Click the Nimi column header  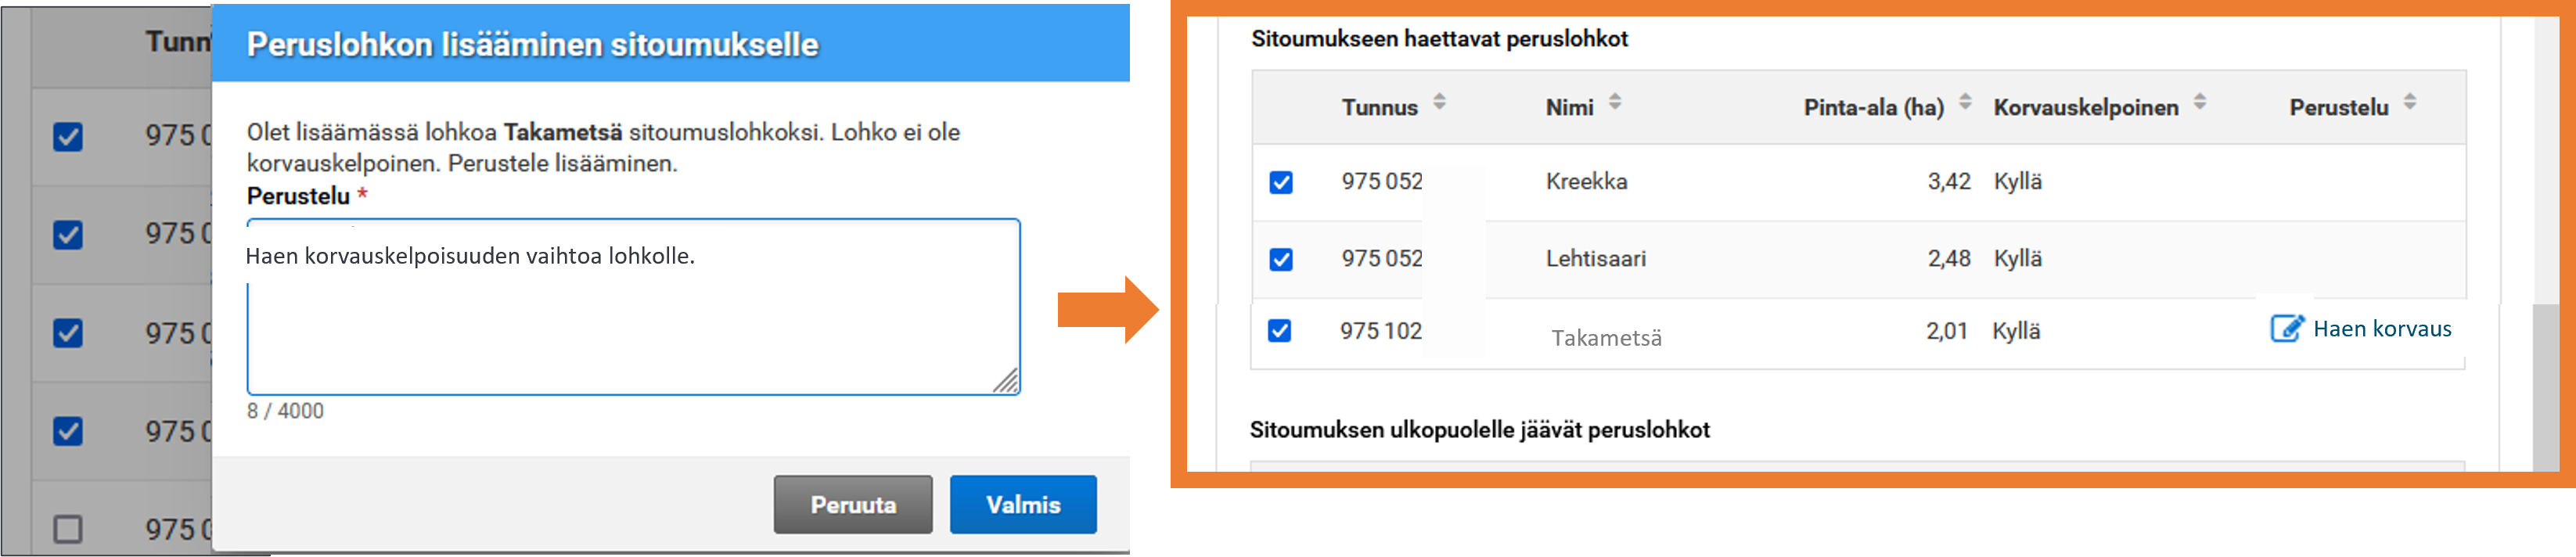pos(1569,108)
